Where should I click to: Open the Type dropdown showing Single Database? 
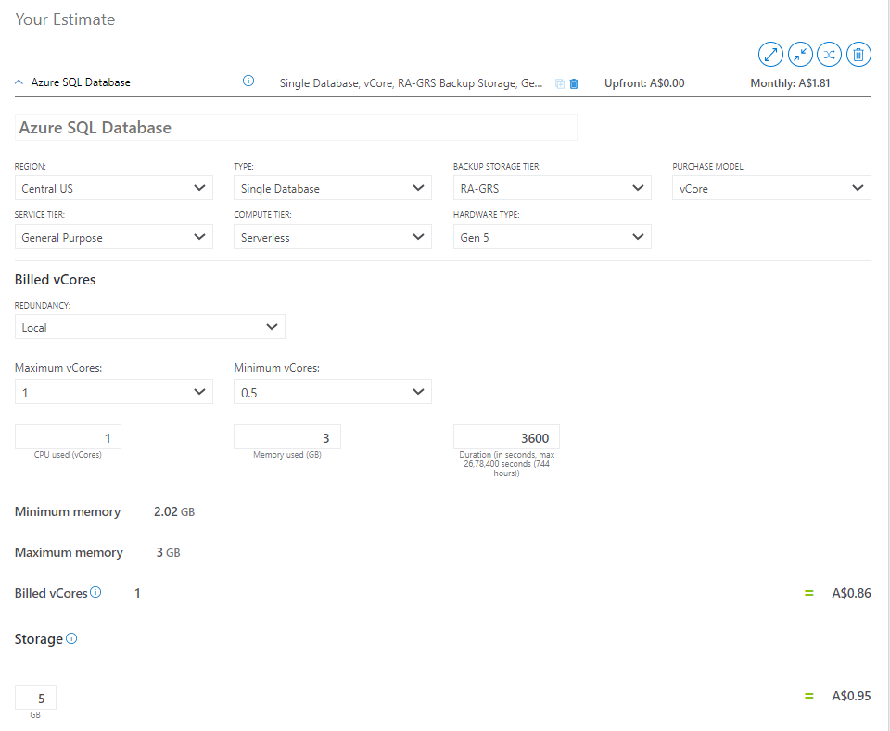333,188
